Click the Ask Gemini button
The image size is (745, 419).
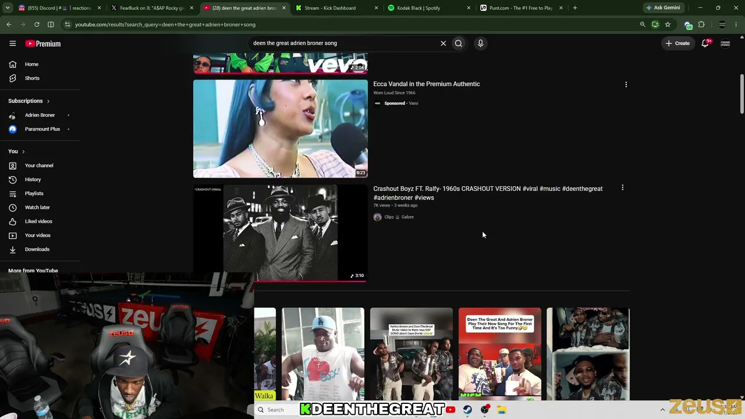pos(663,8)
